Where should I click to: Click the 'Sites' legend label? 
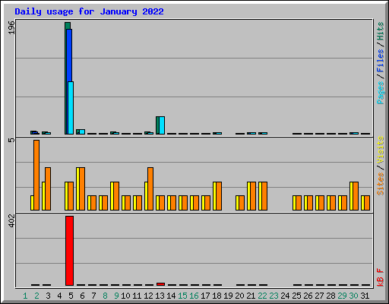tap(381, 184)
